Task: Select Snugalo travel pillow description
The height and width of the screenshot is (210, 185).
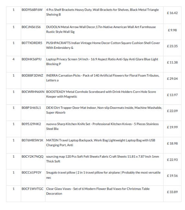Action: pyautogui.click(x=103, y=175)
